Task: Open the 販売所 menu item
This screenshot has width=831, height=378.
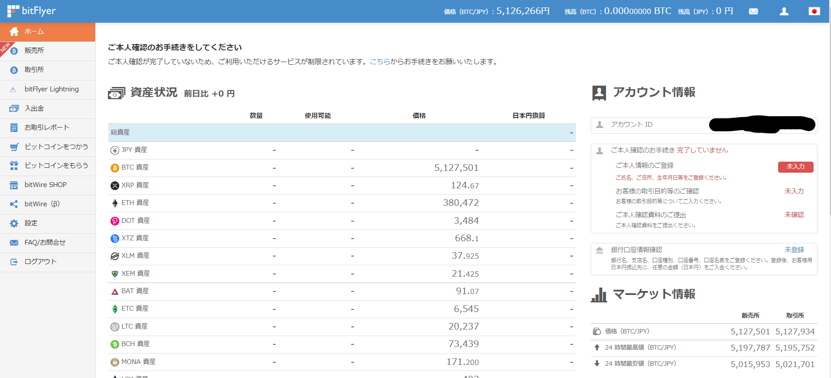Action: pos(48,51)
